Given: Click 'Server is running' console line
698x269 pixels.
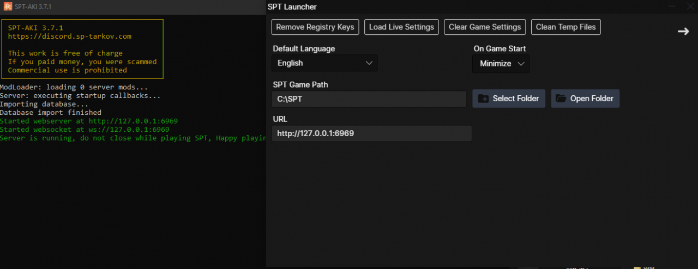Looking at the screenshot, I should pyautogui.click(x=133, y=138).
